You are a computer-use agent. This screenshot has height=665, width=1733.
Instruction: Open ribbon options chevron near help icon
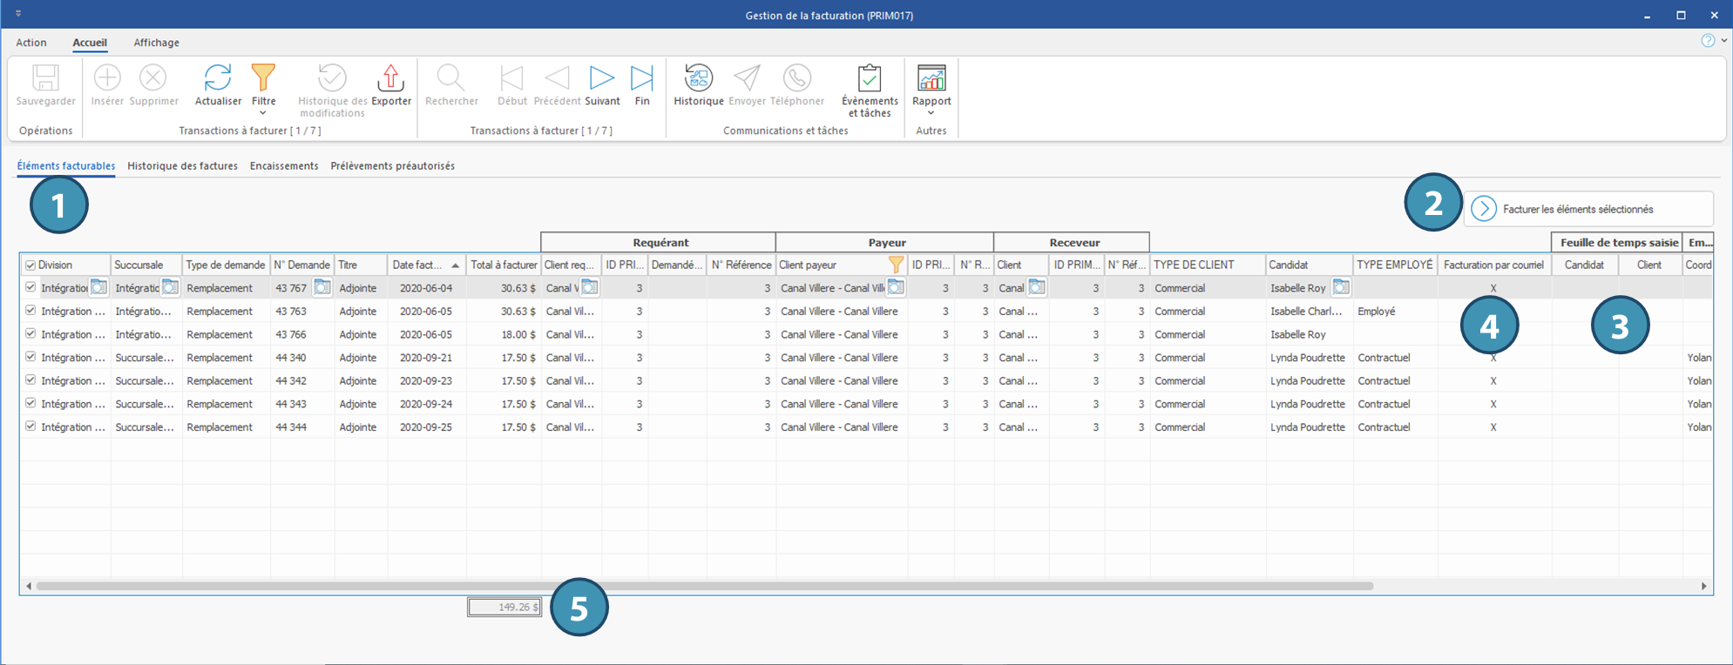point(1723,41)
